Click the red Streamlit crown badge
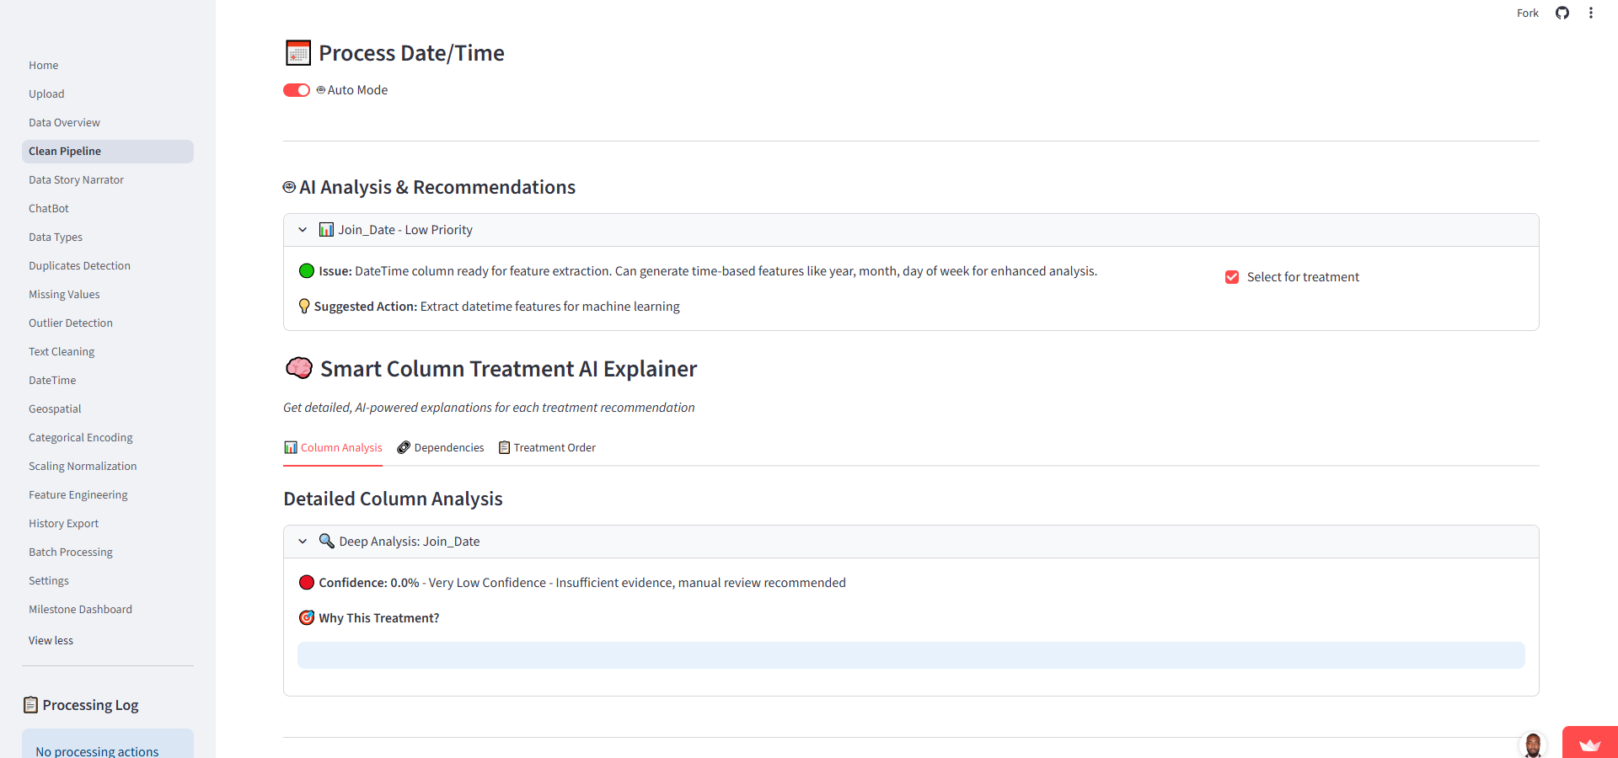This screenshot has width=1618, height=758. click(1589, 743)
